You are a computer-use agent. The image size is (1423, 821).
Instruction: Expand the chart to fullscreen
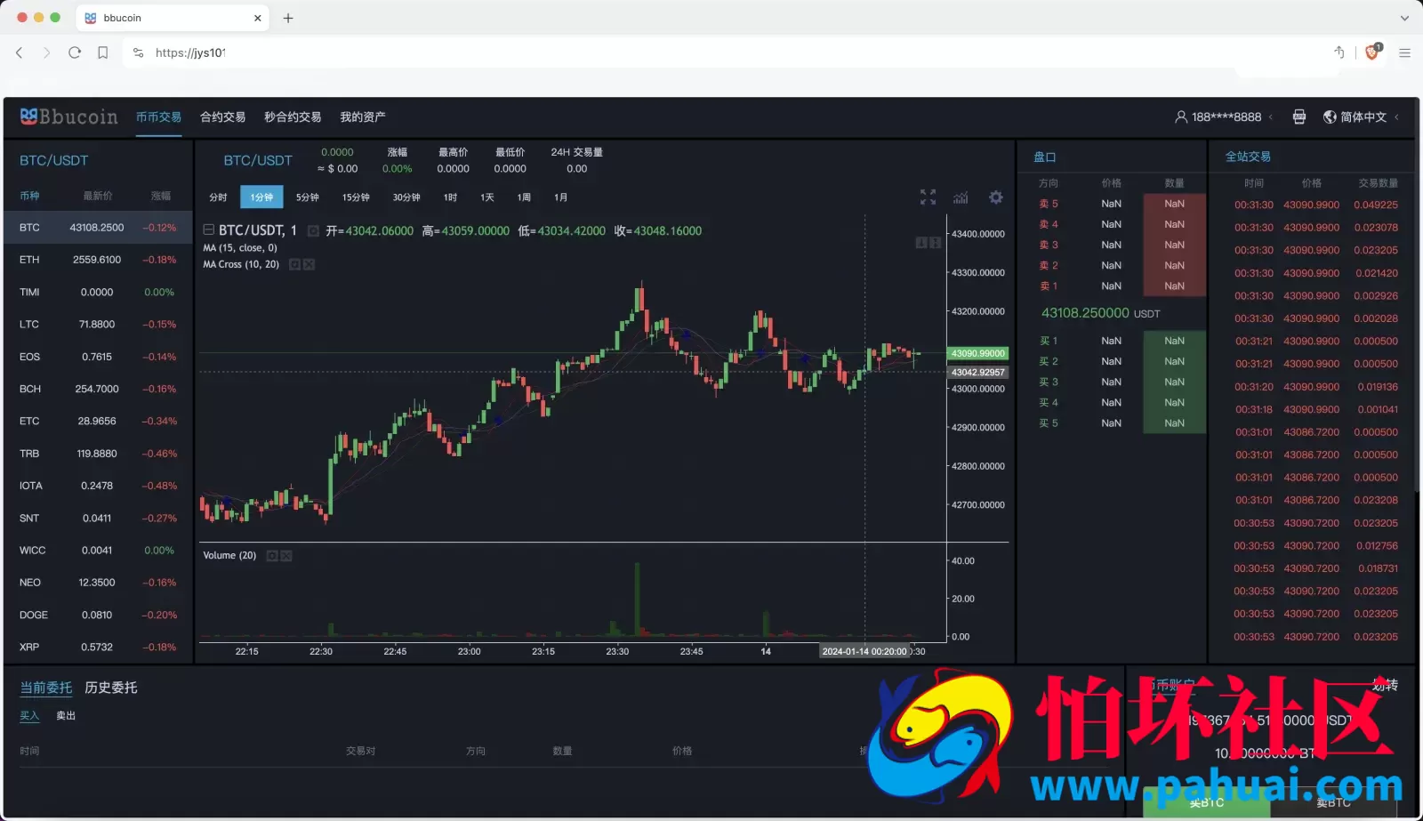pos(928,197)
